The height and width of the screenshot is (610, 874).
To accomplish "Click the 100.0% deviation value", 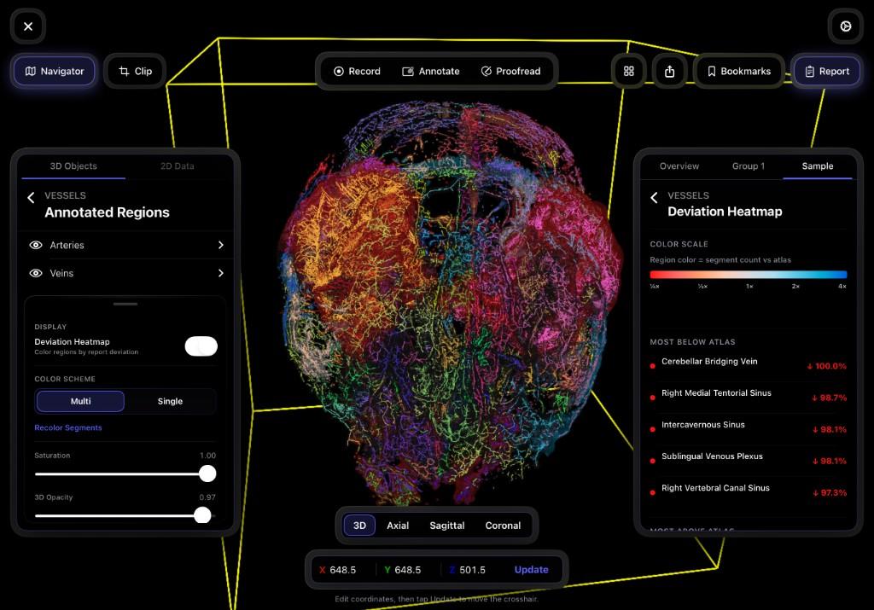I will (x=827, y=367).
